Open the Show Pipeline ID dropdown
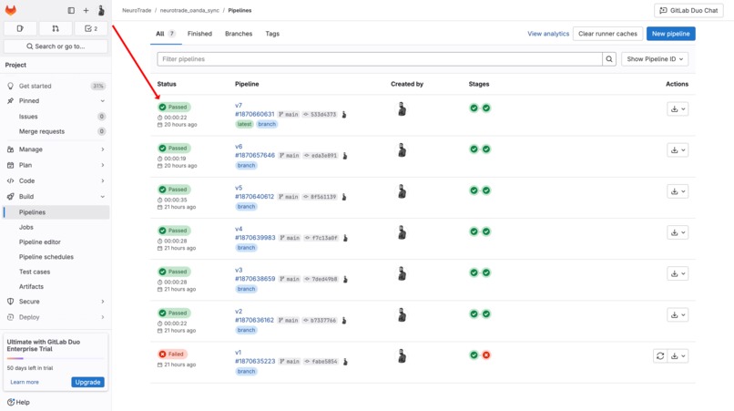The width and height of the screenshot is (734, 411). click(x=655, y=59)
